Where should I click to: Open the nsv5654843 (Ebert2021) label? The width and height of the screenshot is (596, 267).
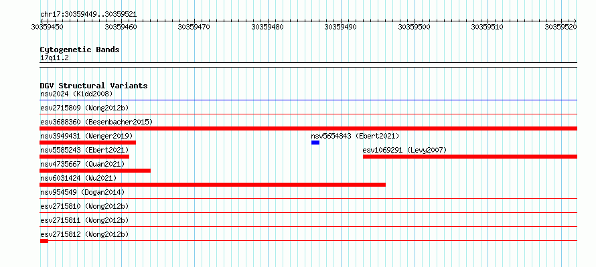coord(355,136)
